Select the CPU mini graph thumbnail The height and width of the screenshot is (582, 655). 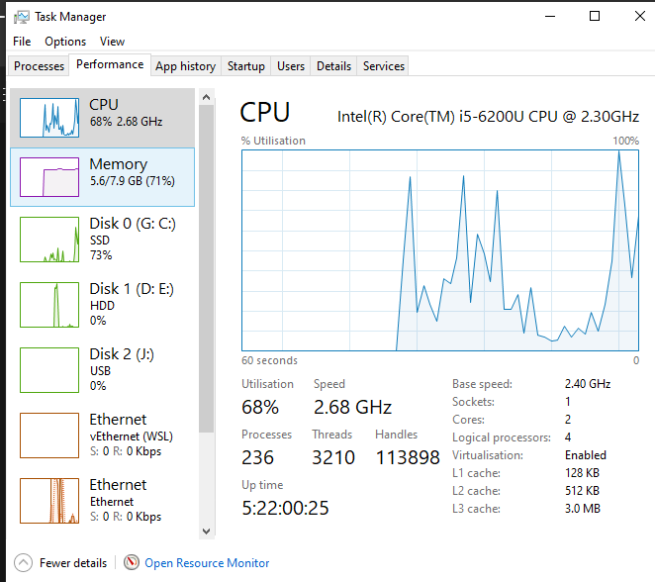click(49, 118)
